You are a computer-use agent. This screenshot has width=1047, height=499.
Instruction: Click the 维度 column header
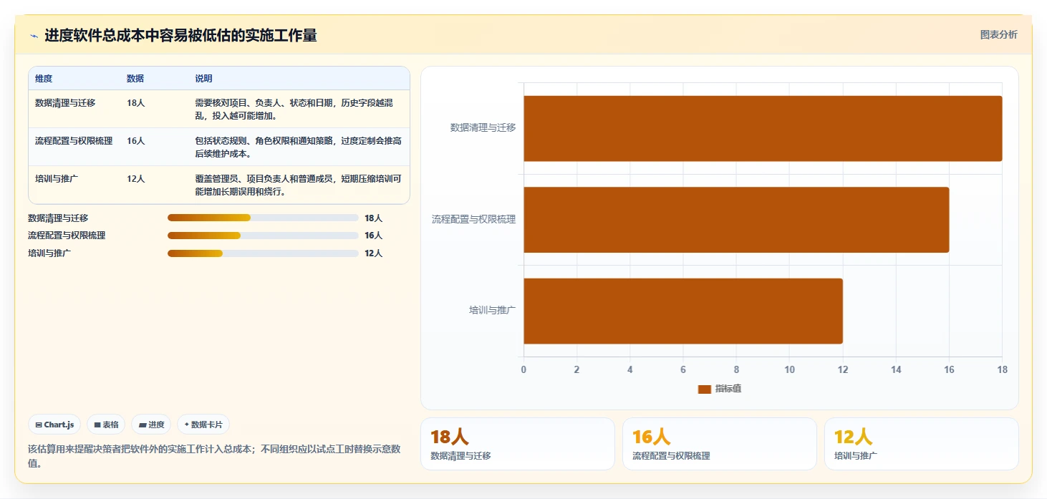(x=44, y=79)
